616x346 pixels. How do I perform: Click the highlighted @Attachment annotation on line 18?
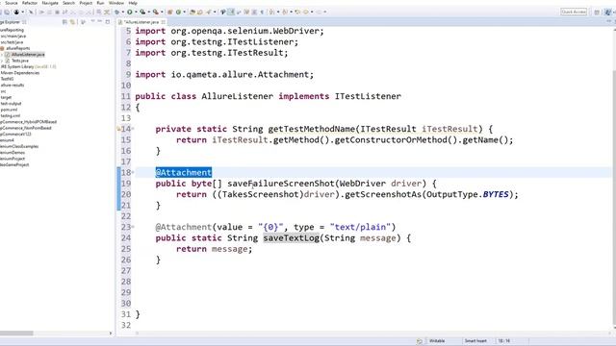tap(184, 172)
